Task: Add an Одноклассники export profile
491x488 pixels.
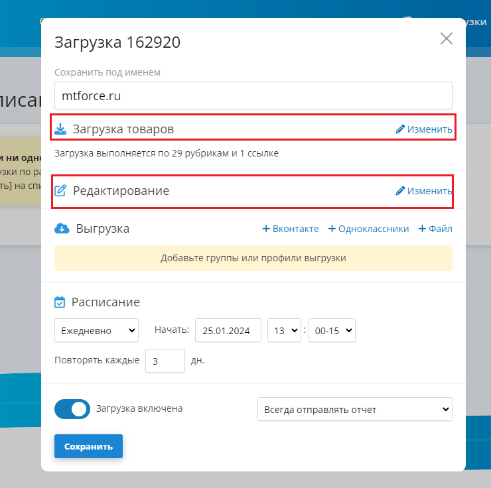Action: click(368, 229)
